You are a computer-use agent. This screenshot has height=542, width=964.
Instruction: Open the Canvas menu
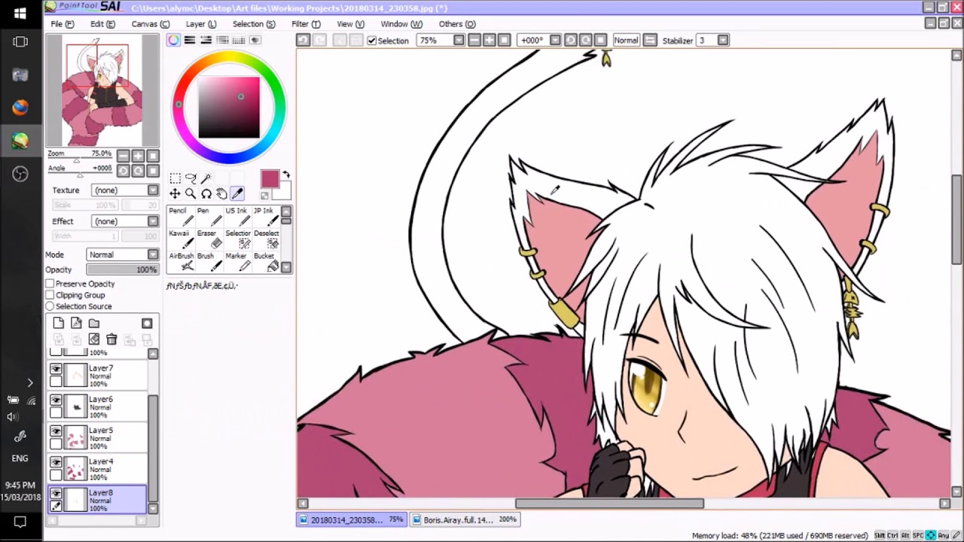[151, 24]
